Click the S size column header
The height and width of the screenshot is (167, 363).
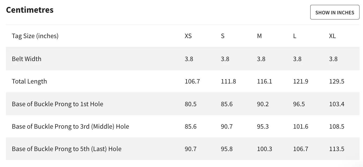point(223,36)
